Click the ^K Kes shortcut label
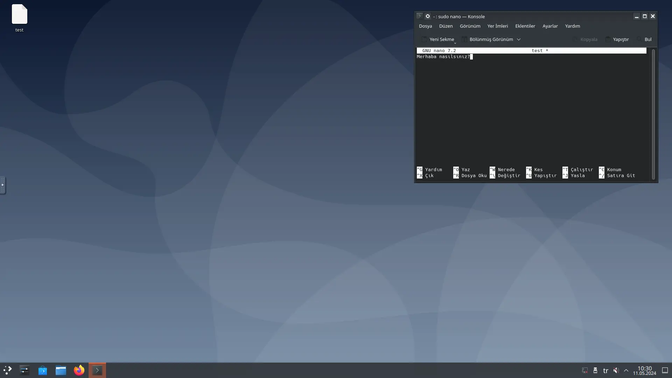The image size is (672, 378). tap(534, 170)
